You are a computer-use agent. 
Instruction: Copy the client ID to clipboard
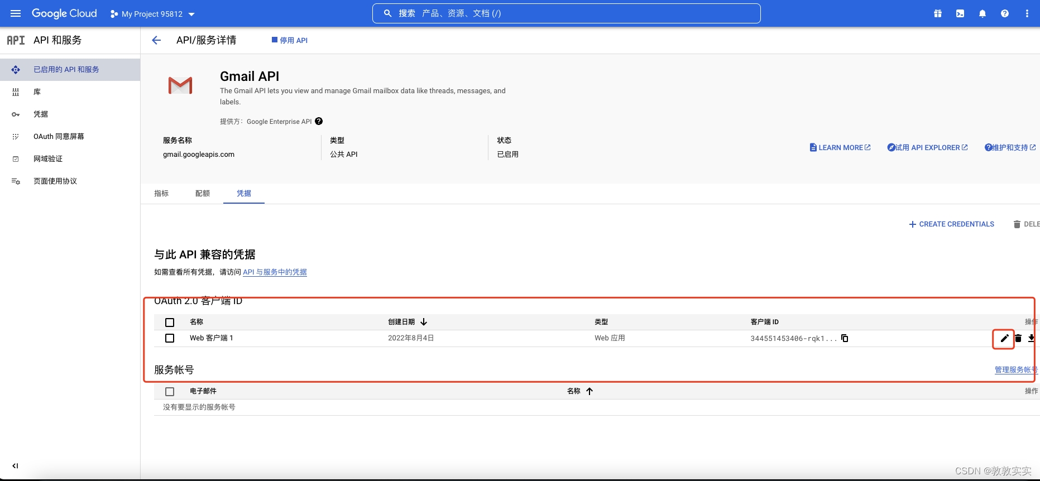(845, 338)
